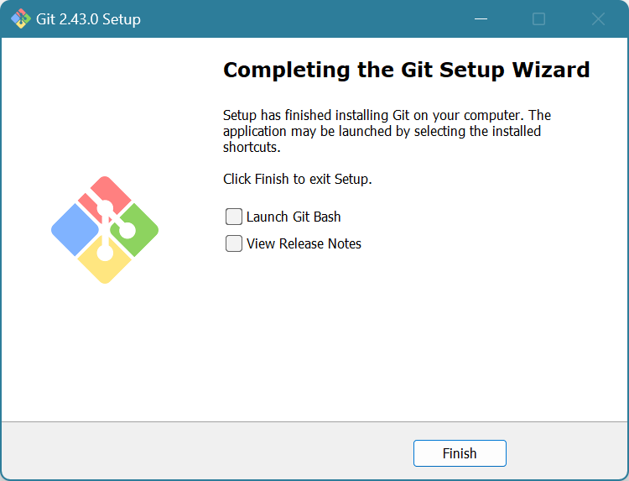Click the "Click Finish to exit Setup" text

pyautogui.click(x=297, y=179)
